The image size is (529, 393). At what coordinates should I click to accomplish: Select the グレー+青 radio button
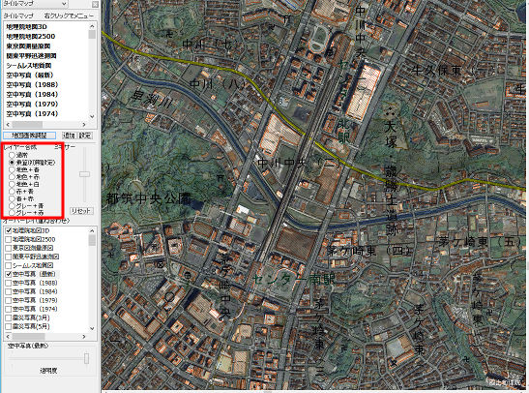pos(13,205)
